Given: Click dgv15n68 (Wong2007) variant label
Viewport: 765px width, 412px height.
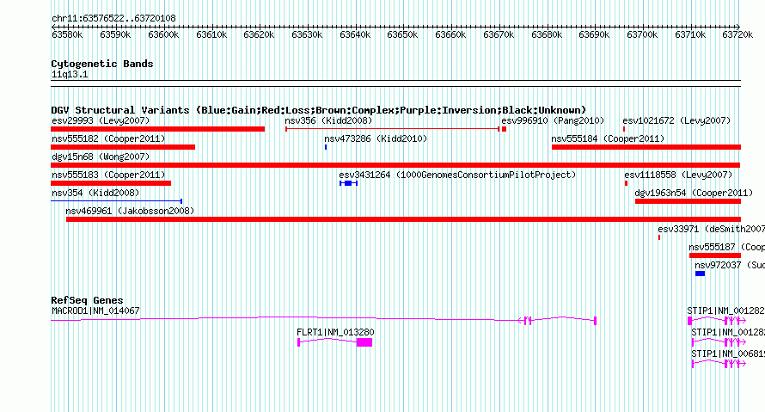Looking at the screenshot, I should 101,157.
